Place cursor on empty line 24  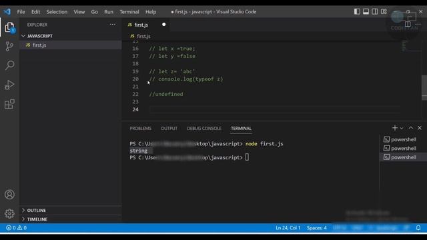coord(274,109)
